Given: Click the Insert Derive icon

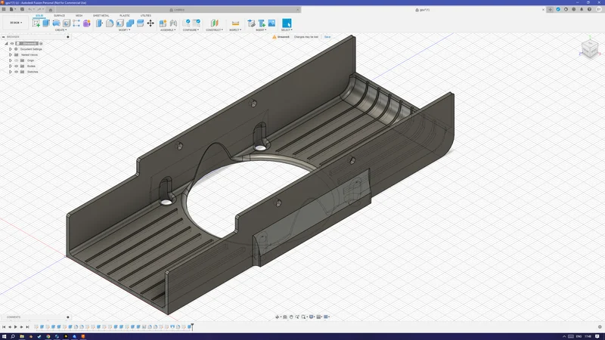Looking at the screenshot, I should (251, 23).
